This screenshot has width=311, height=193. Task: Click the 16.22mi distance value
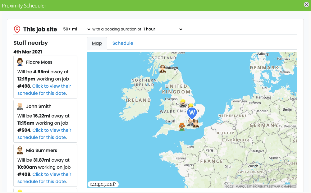click(x=42, y=116)
